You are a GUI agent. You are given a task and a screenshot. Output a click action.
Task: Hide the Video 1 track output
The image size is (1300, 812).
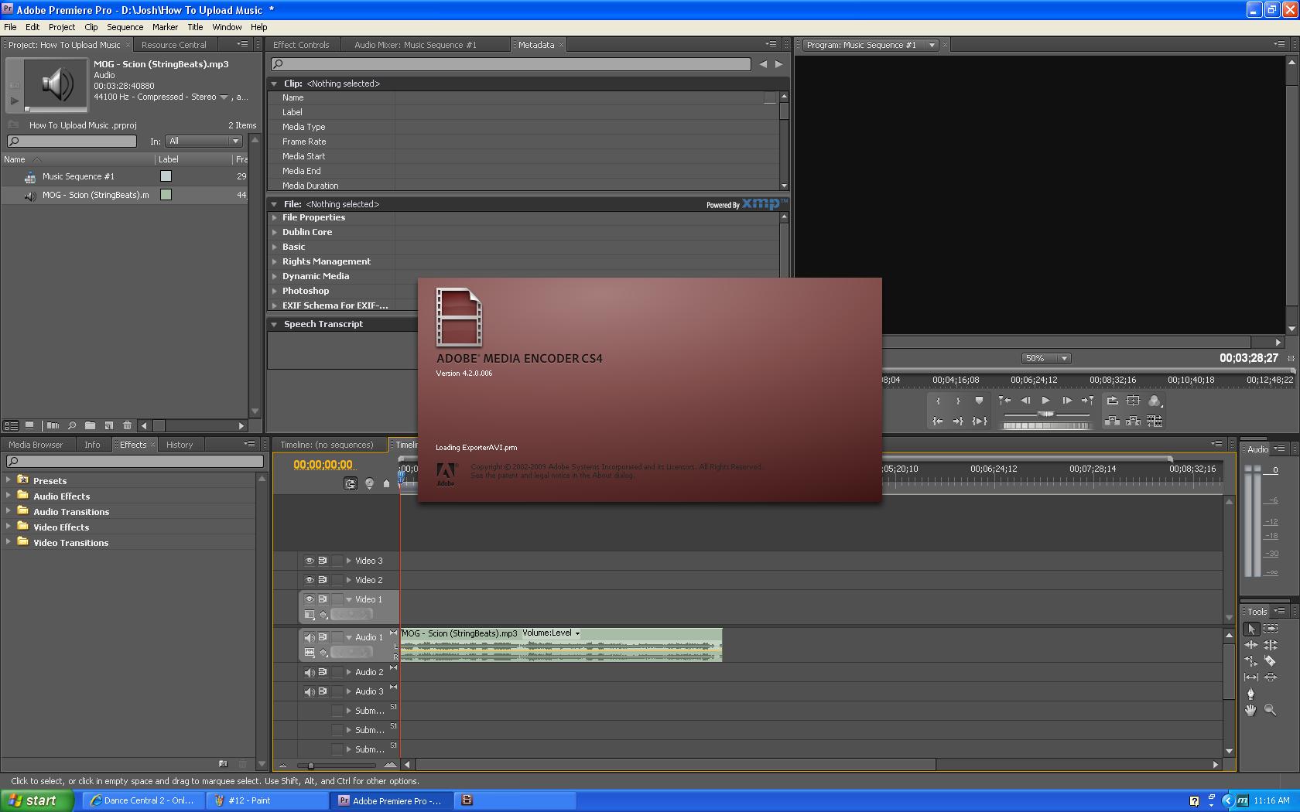(310, 599)
